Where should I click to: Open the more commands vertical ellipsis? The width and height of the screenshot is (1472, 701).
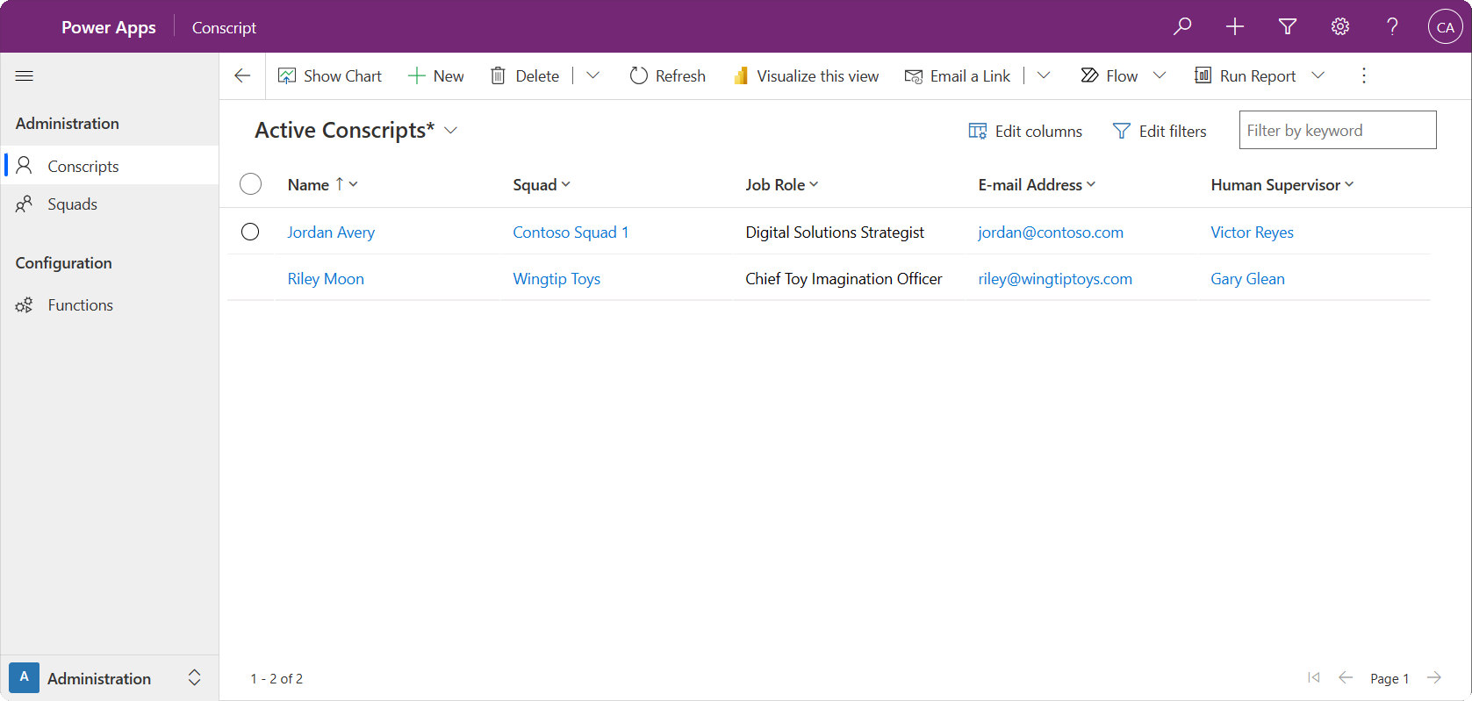click(1364, 76)
